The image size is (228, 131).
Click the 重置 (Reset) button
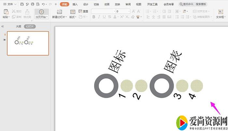pos(83,11)
